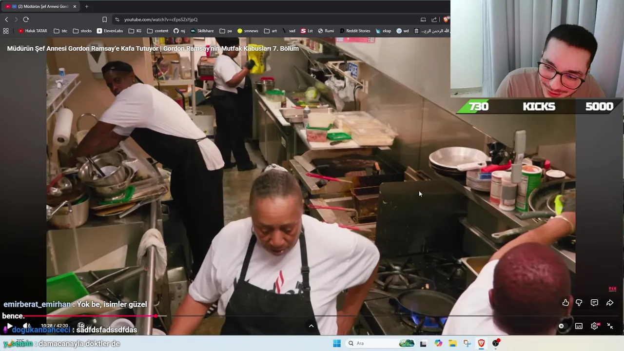
Task: Open the cast/picture-in-picture icon in address bar
Action: (423, 19)
